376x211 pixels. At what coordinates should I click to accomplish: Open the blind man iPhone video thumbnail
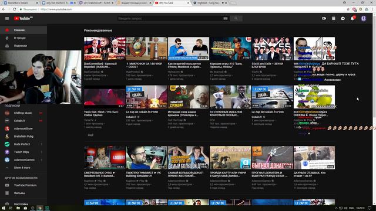coord(189,49)
